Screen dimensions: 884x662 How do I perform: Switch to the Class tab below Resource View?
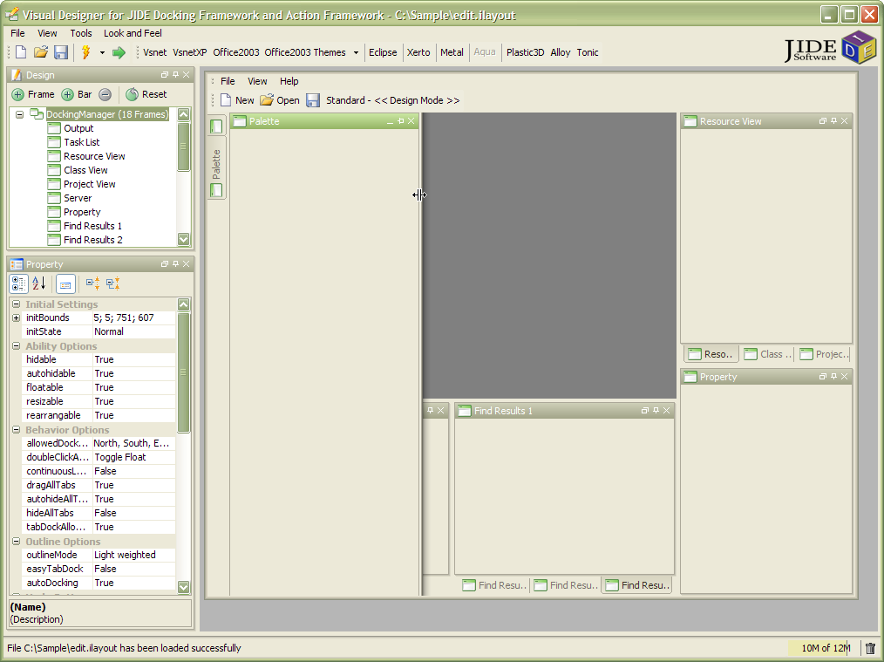[767, 354]
